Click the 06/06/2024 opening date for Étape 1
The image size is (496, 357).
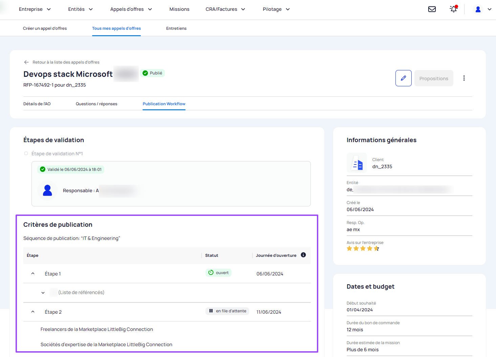tap(270, 274)
